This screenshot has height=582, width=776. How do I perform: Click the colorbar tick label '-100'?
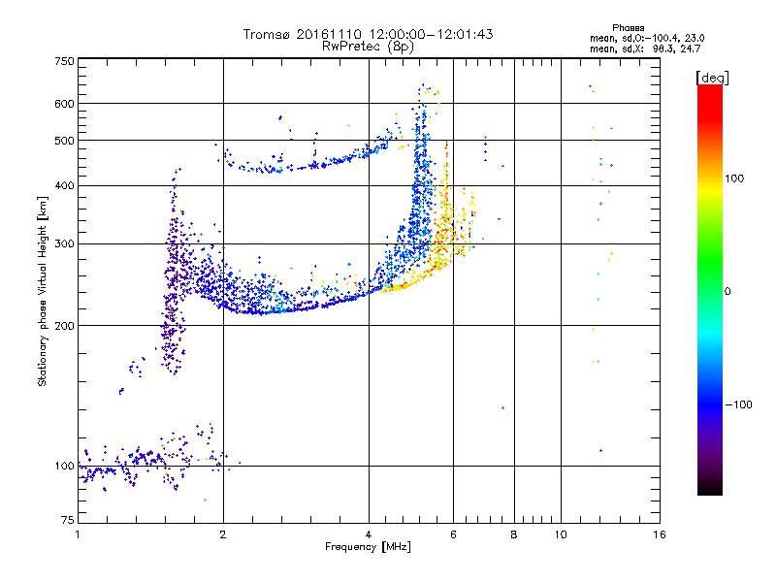coord(738,404)
